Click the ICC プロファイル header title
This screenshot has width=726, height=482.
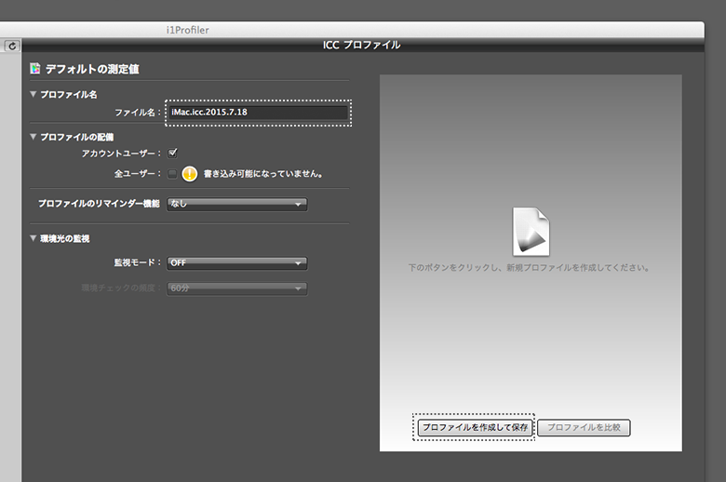pos(361,45)
